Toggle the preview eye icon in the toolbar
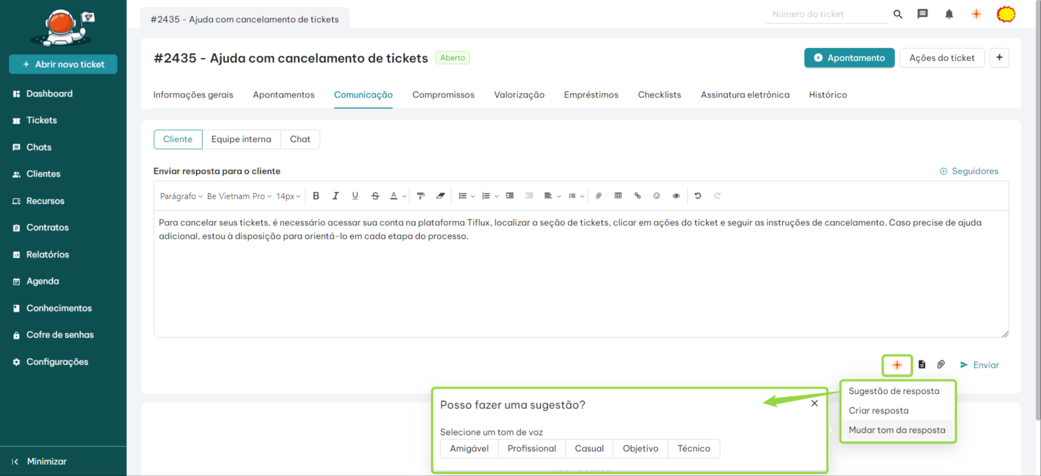1041x476 pixels. [x=676, y=196]
